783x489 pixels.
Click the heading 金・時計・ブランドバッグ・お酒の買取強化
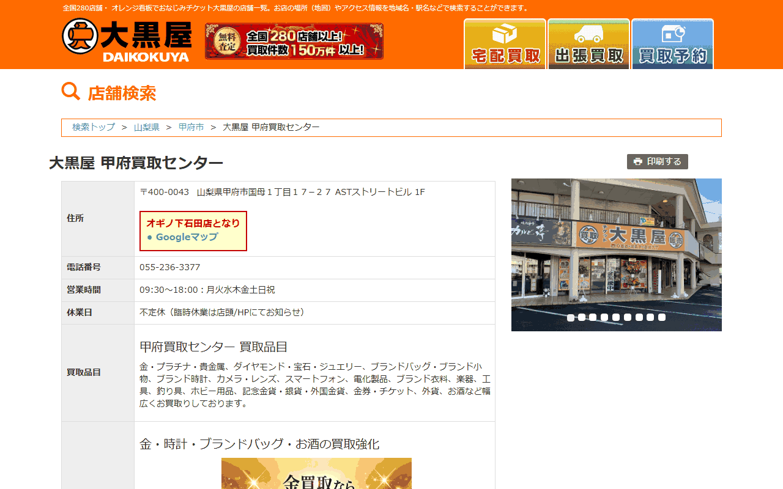coord(259,444)
